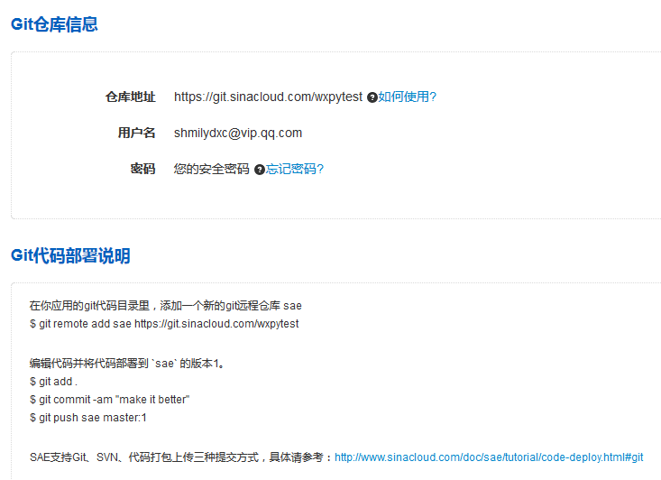Click the help icon beside 忘记密码?
This screenshot has width=661, height=480.
[260, 170]
